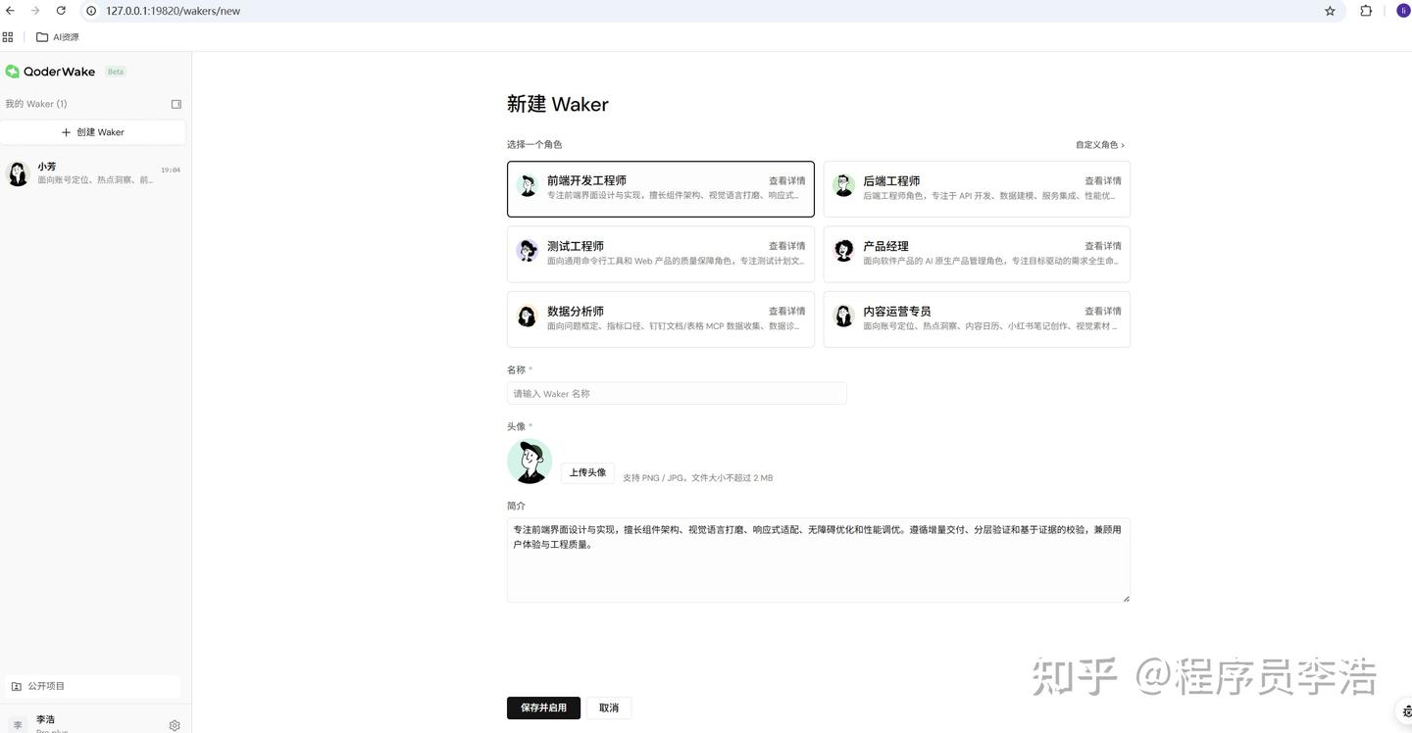Open the settings gear beside 李浩

(175, 725)
